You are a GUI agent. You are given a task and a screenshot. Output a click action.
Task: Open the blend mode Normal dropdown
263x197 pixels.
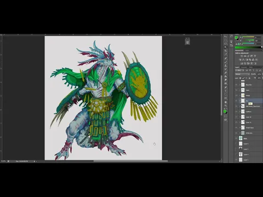pyautogui.click(x=242, y=74)
